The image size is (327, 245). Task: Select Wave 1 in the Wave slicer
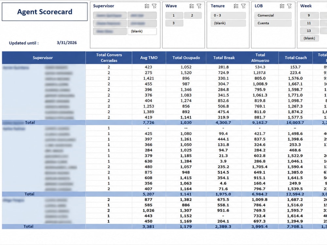pos(174,15)
